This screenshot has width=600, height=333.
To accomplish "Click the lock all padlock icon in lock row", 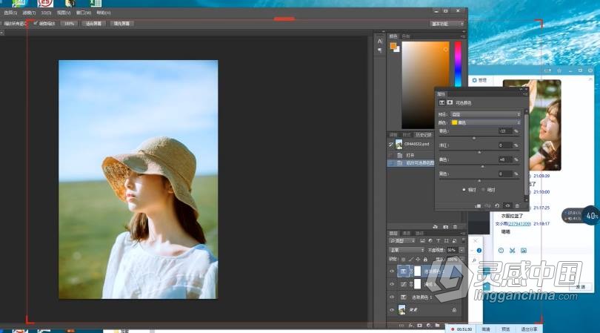I will click(425, 260).
